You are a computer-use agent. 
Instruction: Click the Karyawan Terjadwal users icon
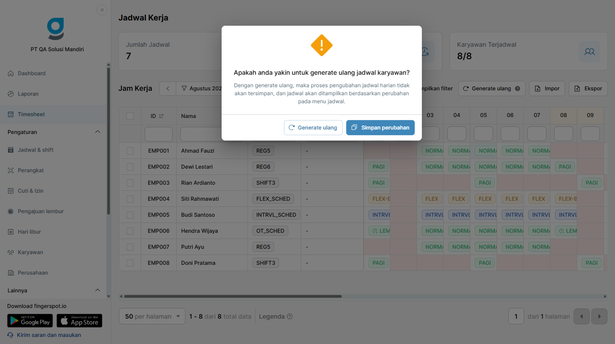tap(590, 52)
